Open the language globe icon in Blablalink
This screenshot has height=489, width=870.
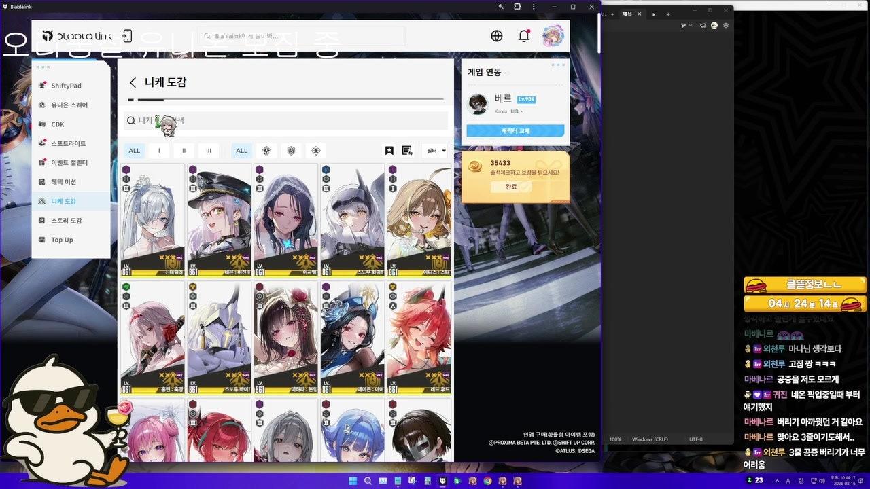497,36
